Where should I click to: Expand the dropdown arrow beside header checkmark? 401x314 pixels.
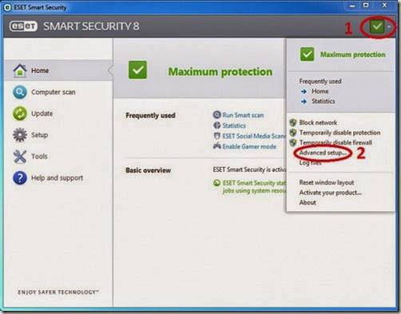pyautogui.click(x=389, y=26)
